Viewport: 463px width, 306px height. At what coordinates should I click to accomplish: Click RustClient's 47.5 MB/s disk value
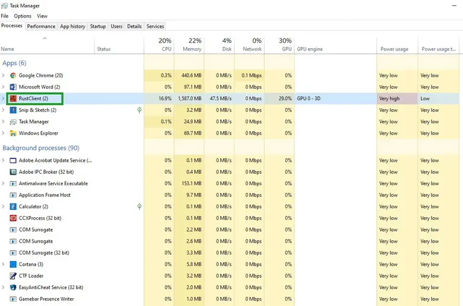(221, 98)
